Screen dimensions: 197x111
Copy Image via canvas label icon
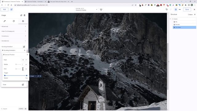38,76
